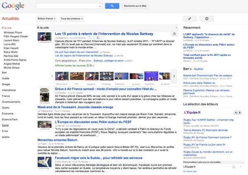Click the Google logo
This screenshot has width=248, height=175.
(13, 6)
